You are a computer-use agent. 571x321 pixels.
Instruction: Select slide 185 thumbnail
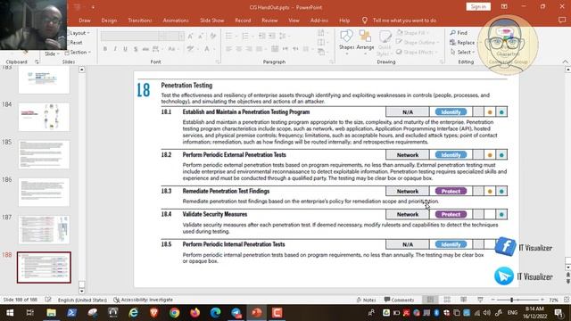pos(44,154)
